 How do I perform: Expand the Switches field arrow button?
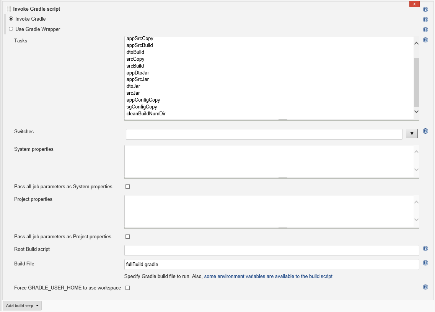click(412, 133)
